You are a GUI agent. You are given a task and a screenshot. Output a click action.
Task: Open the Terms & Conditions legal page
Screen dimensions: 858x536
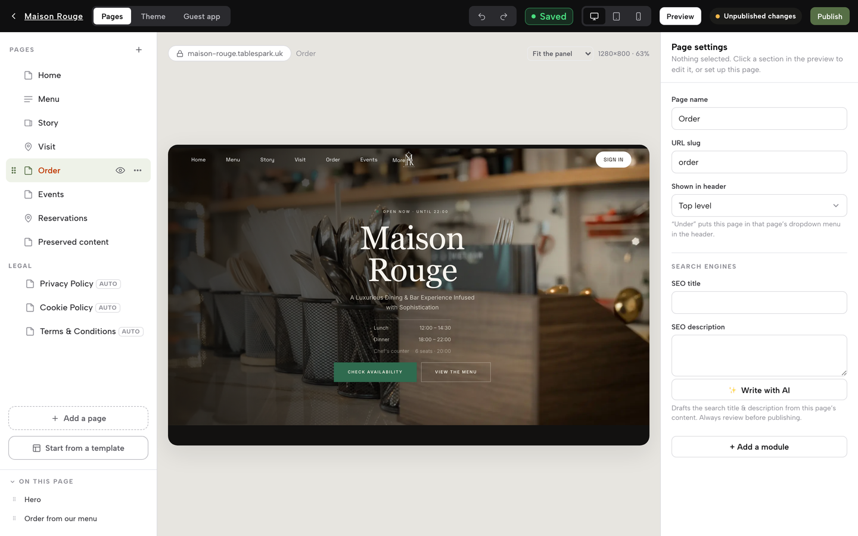[78, 331]
